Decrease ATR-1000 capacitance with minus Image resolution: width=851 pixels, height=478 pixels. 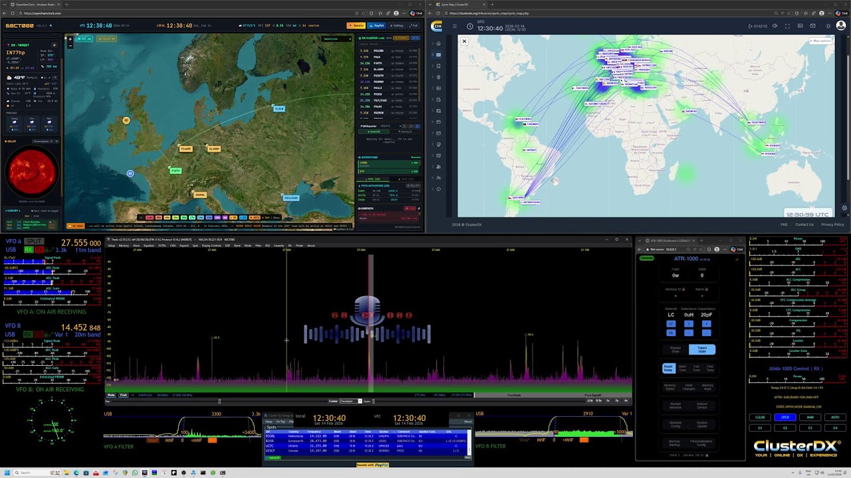[707, 333]
